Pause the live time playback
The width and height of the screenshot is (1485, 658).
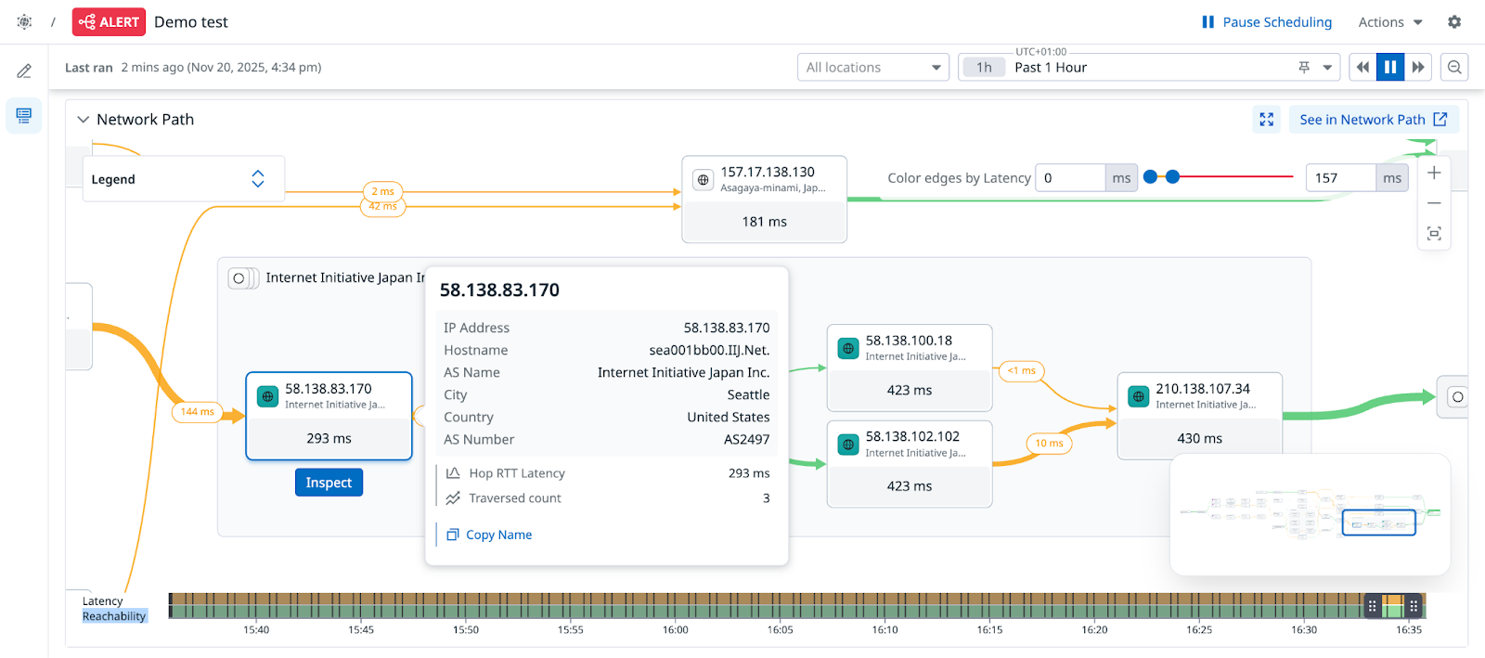[x=1389, y=68]
